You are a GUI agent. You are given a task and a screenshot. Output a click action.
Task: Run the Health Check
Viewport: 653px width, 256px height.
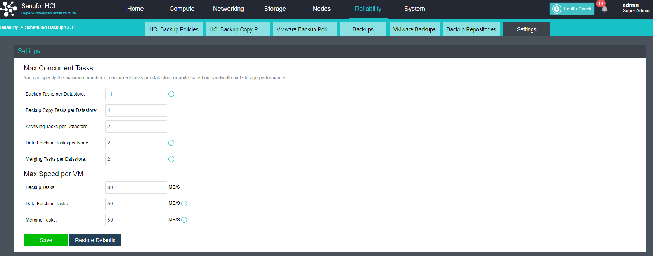tap(572, 9)
